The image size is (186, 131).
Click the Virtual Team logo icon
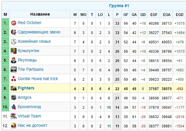click(14, 116)
